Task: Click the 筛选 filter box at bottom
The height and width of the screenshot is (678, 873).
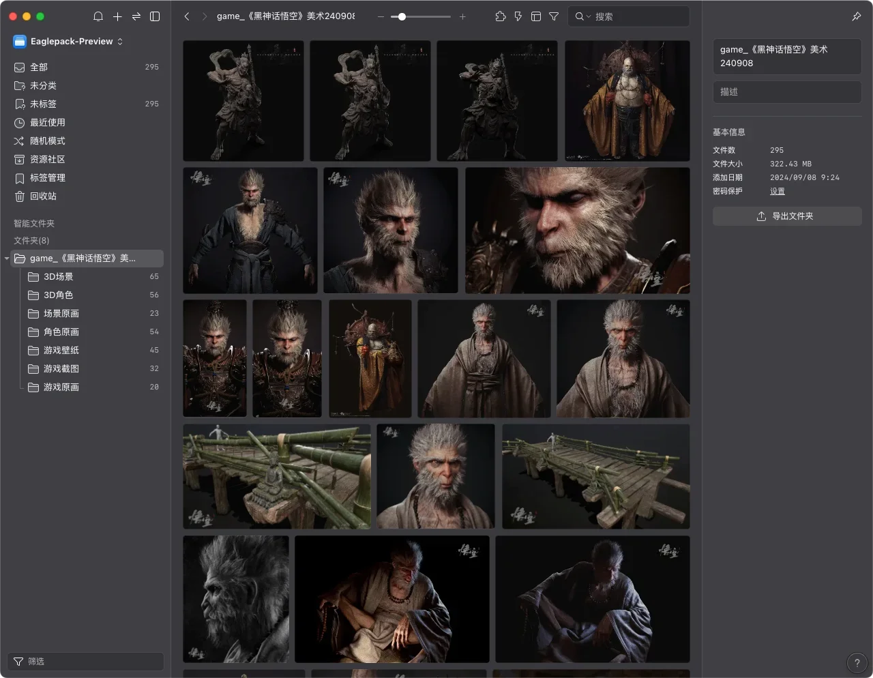Action: [85, 662]
